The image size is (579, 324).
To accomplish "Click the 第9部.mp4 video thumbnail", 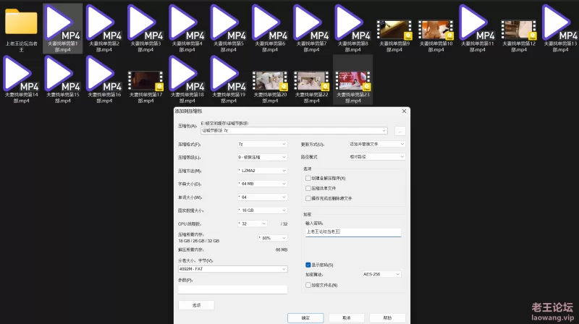I will [x=393, y=29].
